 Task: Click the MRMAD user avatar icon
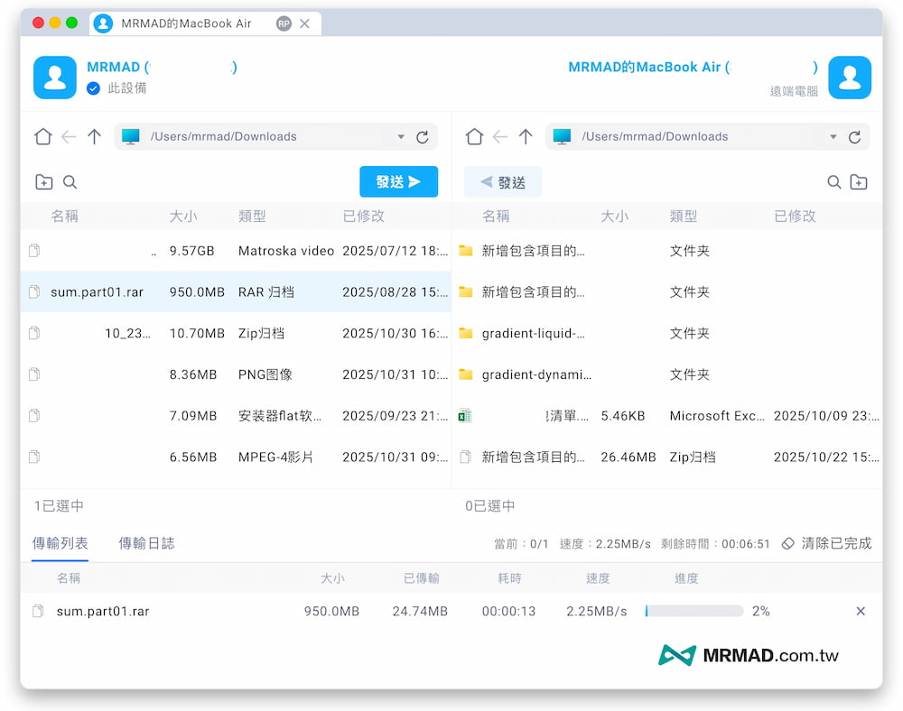pos(54,78)
